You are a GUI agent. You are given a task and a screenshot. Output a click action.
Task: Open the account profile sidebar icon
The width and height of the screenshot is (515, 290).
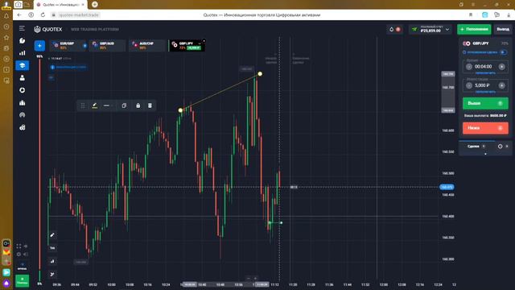(22, 77)
